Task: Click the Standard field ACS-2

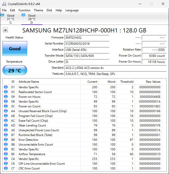Action: (115, 68)
